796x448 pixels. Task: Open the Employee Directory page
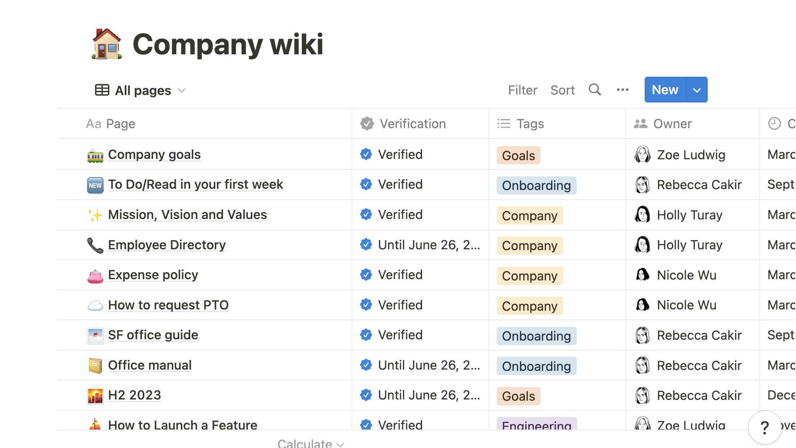click(x=167, y=245)
